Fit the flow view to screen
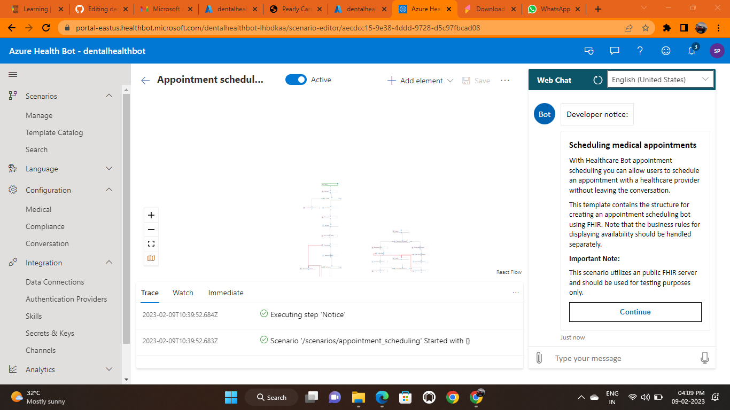 point(151,244)
